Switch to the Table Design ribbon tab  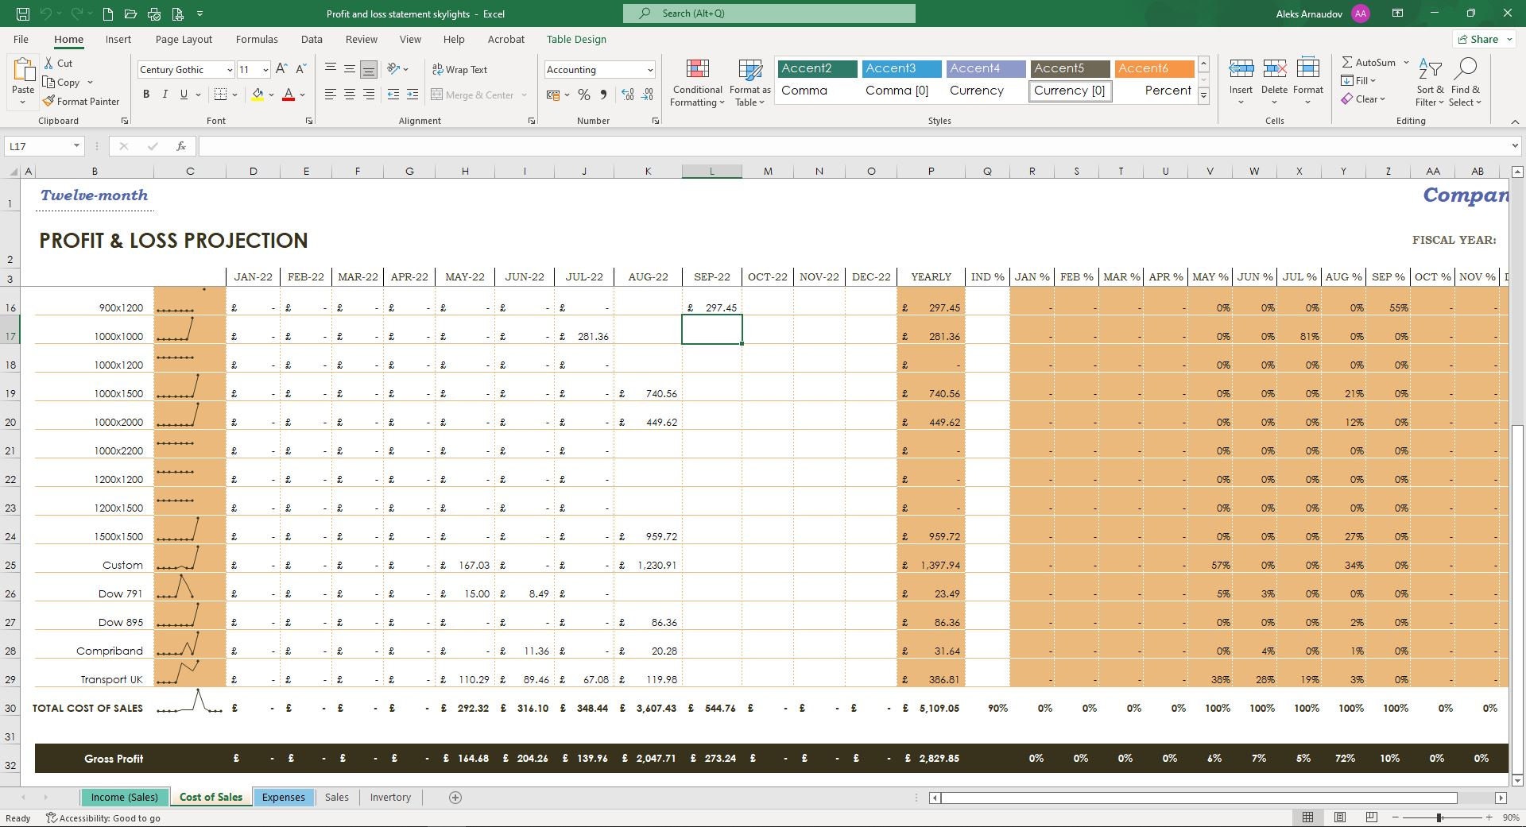click(x=575, y=39)
